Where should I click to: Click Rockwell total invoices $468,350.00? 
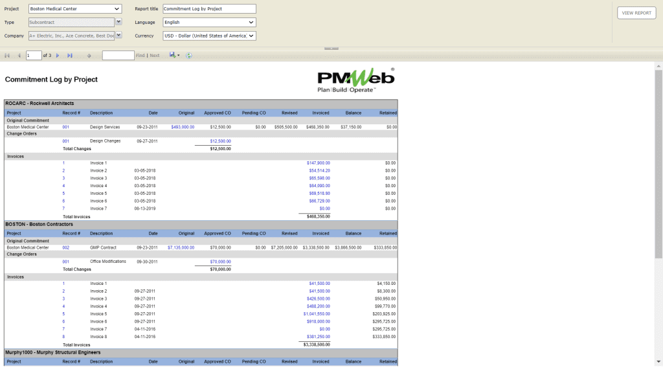pyautogui.click(x=319, y=216)
